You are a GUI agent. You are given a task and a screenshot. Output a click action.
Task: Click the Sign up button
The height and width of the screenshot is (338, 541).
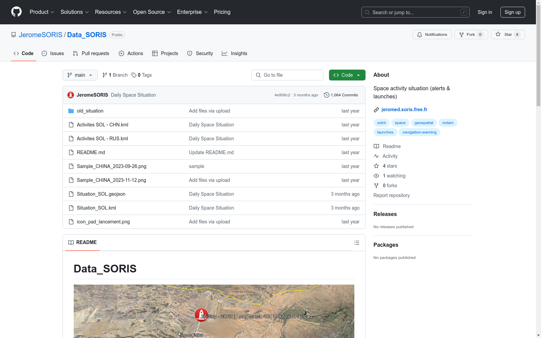tap(513, 12)
